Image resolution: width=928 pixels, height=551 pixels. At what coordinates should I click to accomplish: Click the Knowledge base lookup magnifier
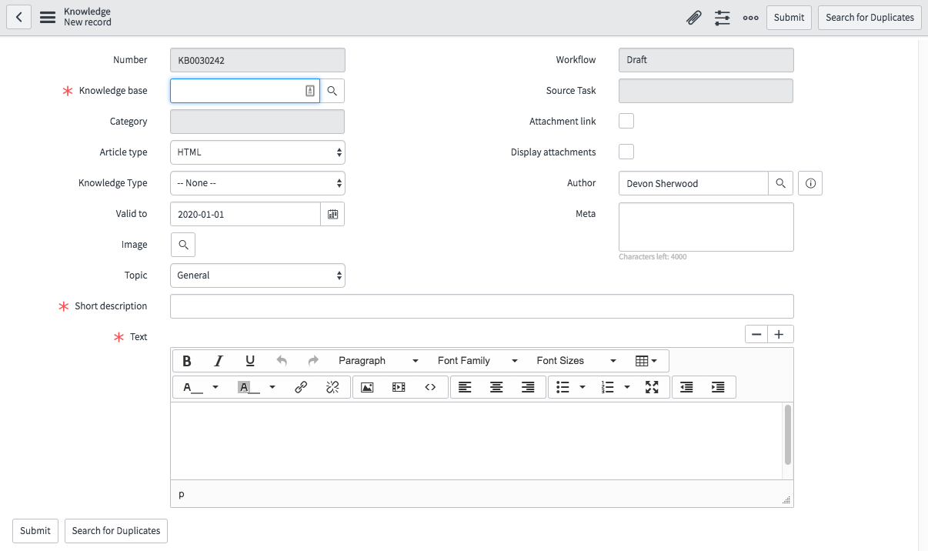[x=332, y=91]
